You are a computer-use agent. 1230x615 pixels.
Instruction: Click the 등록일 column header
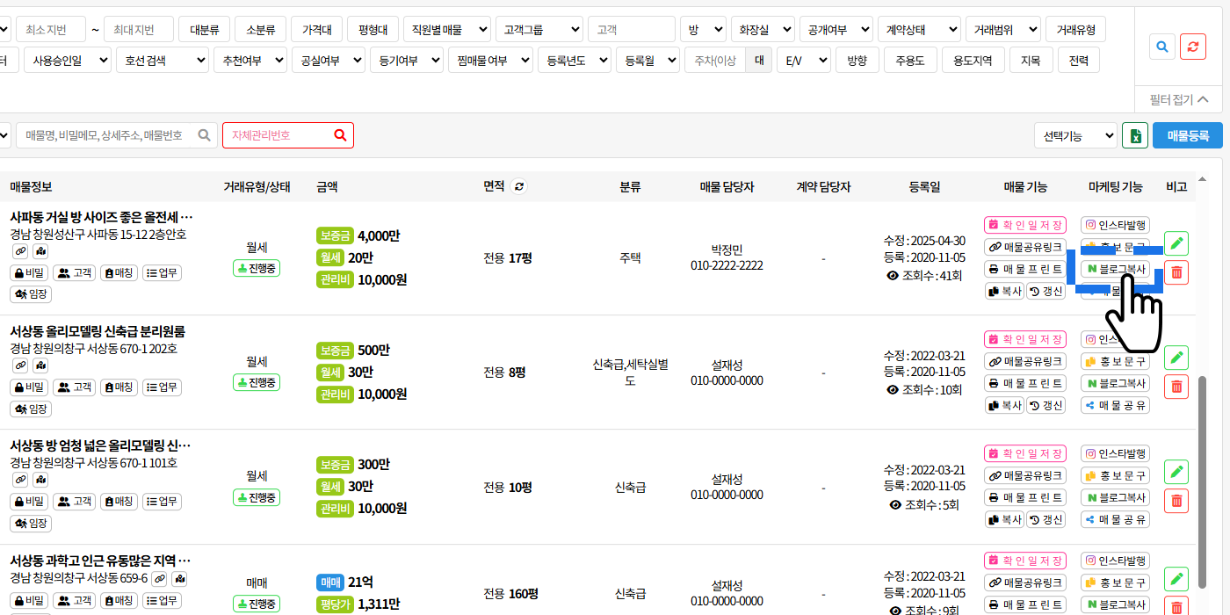coord(924,186)
